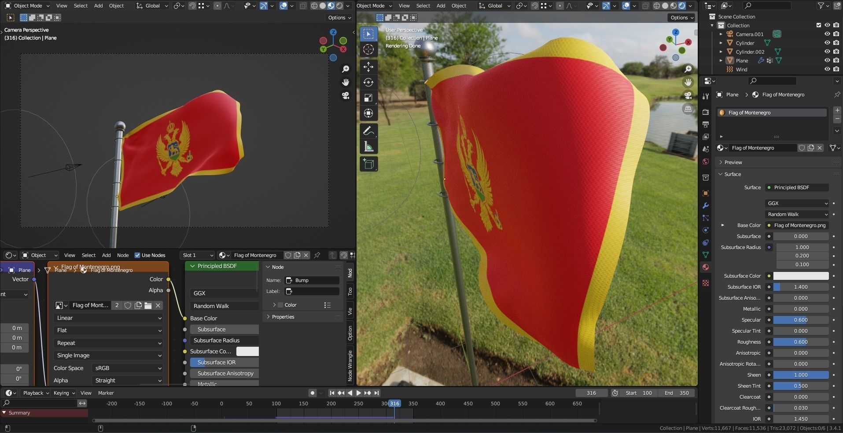Open the Tool properties tab
This screenshot has height=433, width=843.
click(706, 96)
